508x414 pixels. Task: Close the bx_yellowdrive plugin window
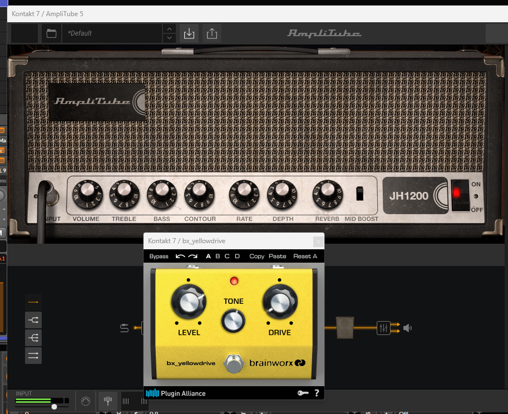[x=318, y=241]
